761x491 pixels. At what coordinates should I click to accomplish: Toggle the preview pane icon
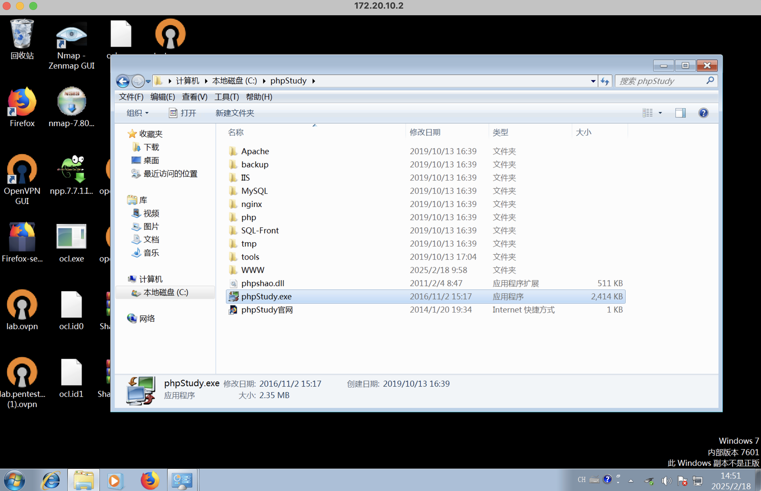[680, 113]
